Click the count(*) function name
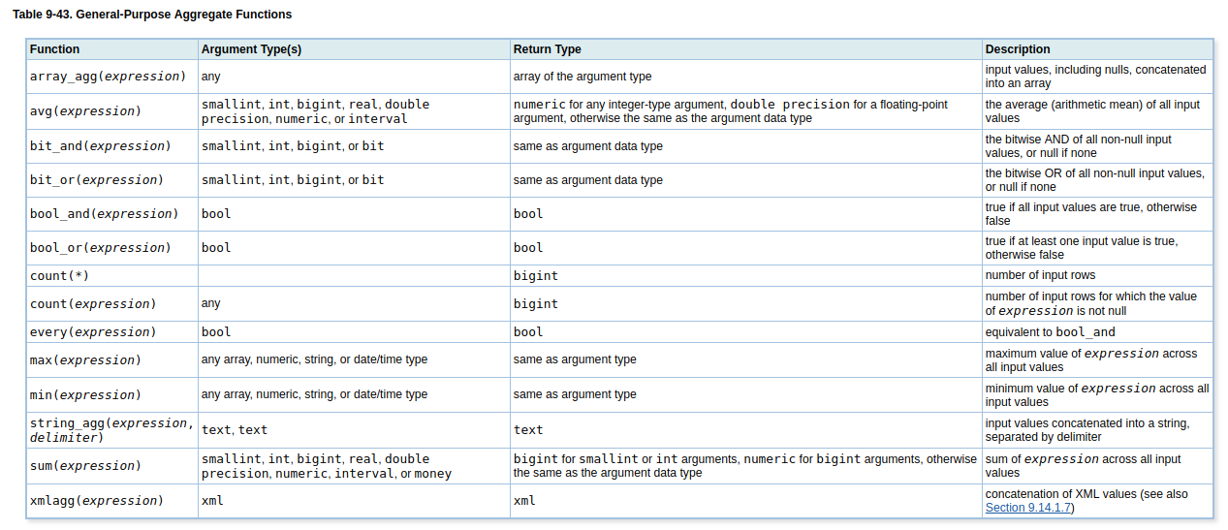This screenshot has width=1228, height=530. (x=59, y=276)
